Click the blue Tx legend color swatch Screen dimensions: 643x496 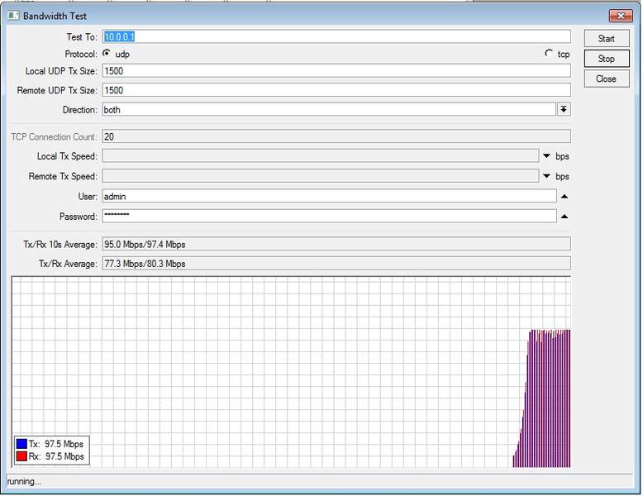pos(21,444)
